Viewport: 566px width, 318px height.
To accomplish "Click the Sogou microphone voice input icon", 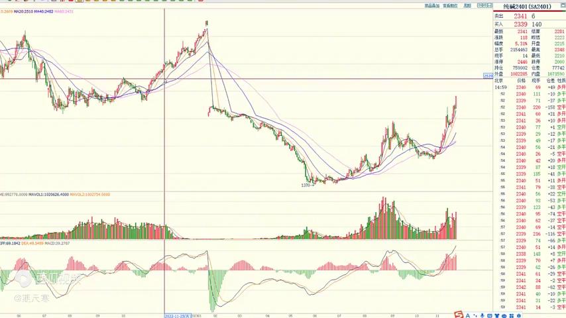I will tap(482, 314).
